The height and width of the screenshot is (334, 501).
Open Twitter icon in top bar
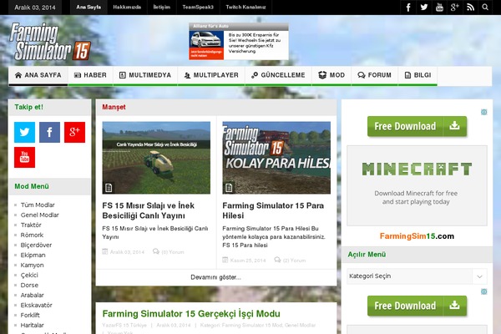pos(423,7)
